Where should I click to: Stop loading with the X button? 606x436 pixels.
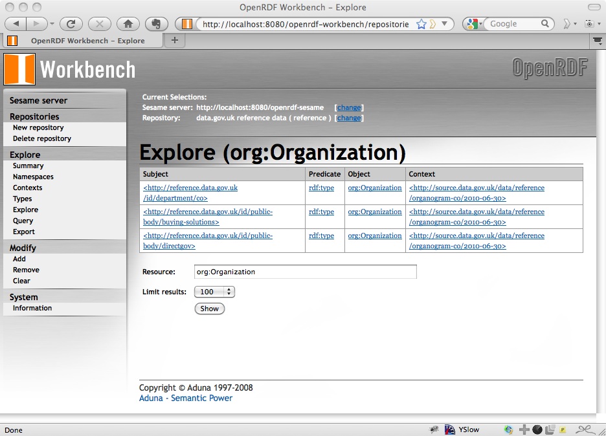coord(100,24)
